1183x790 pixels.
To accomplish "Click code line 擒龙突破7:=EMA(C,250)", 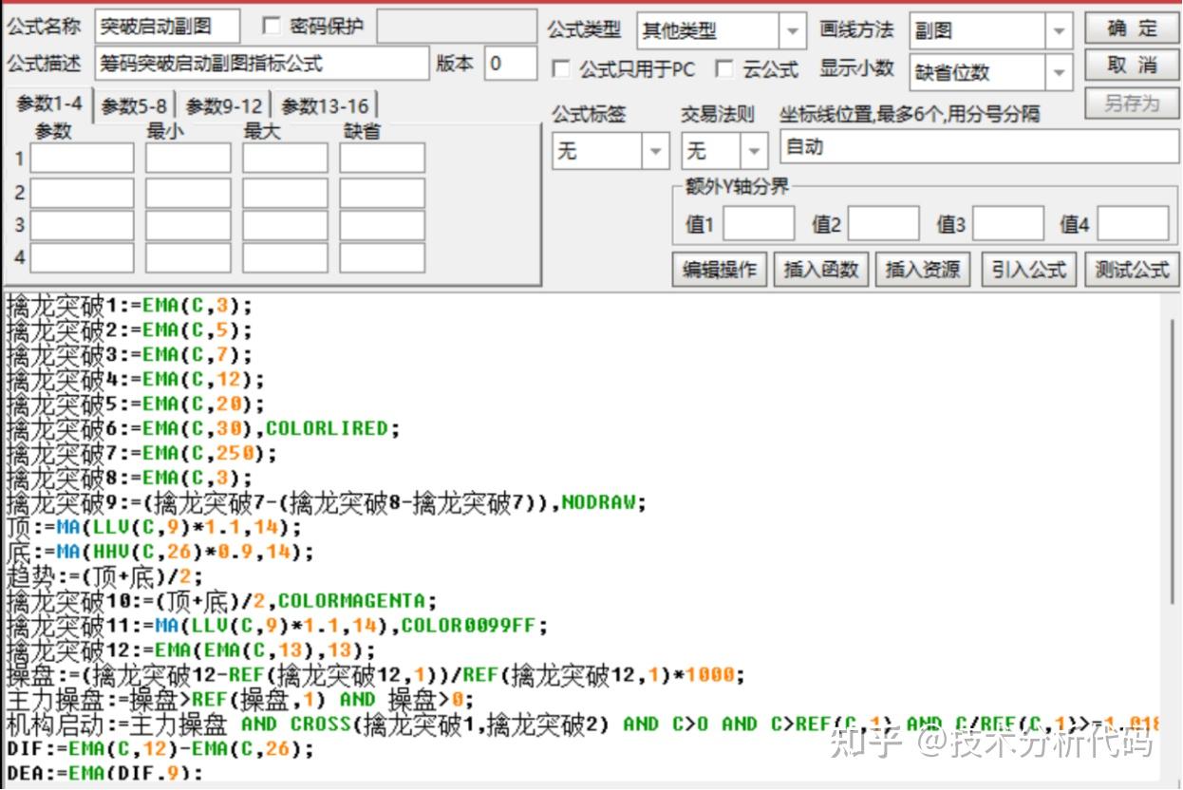I will (x=141, y=453).
